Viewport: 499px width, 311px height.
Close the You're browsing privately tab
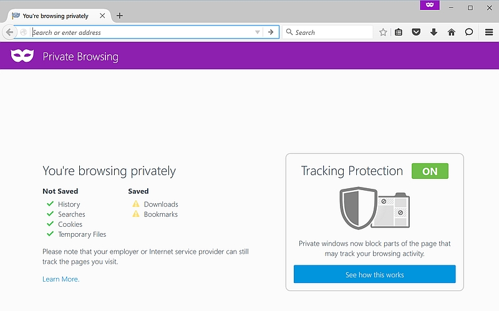click(102, 16)
